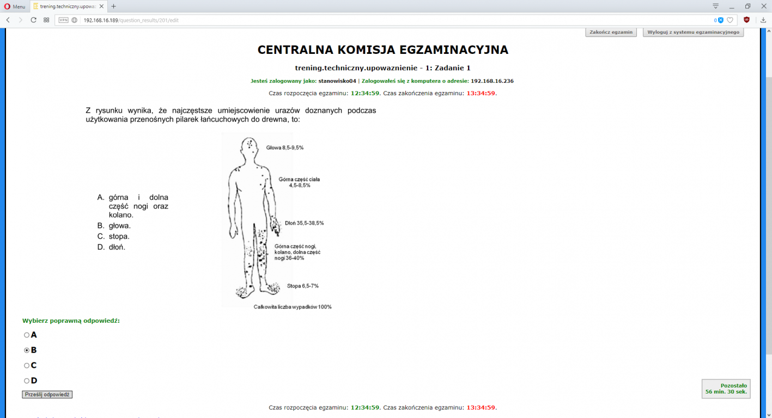Image resolution: width=772 pixels, height=418 pixels.
Task: Click Wyloguj z systemu egzaminacyjnego button
Action: point(693,32)
